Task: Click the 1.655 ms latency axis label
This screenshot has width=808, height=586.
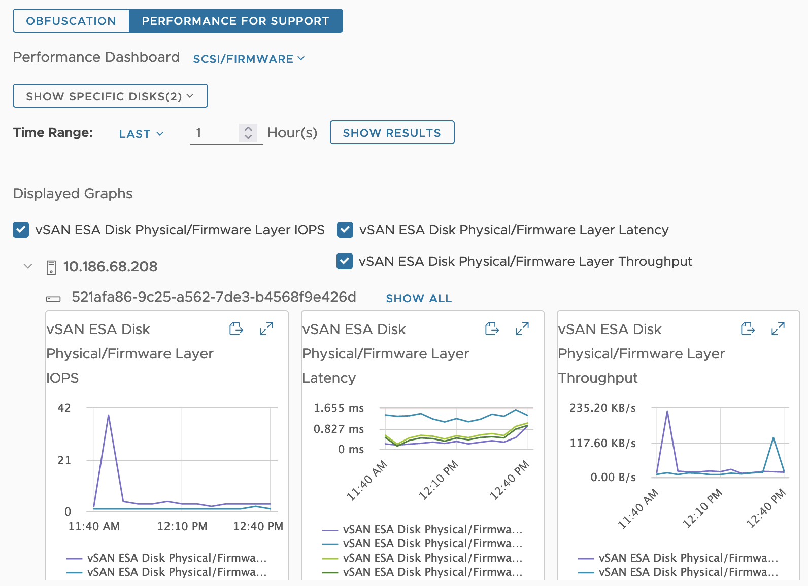Action: [x=339, y=408]
